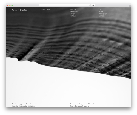Screen dimensions: 137x115
Task: Open the Expositions menu item
Action: [74, 11]
